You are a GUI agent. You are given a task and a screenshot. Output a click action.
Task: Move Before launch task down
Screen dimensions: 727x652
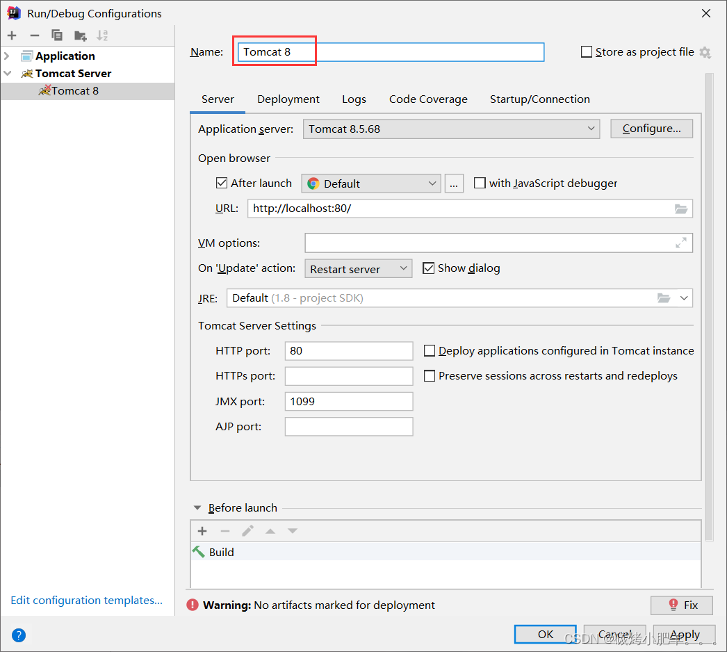click(293, 531)
